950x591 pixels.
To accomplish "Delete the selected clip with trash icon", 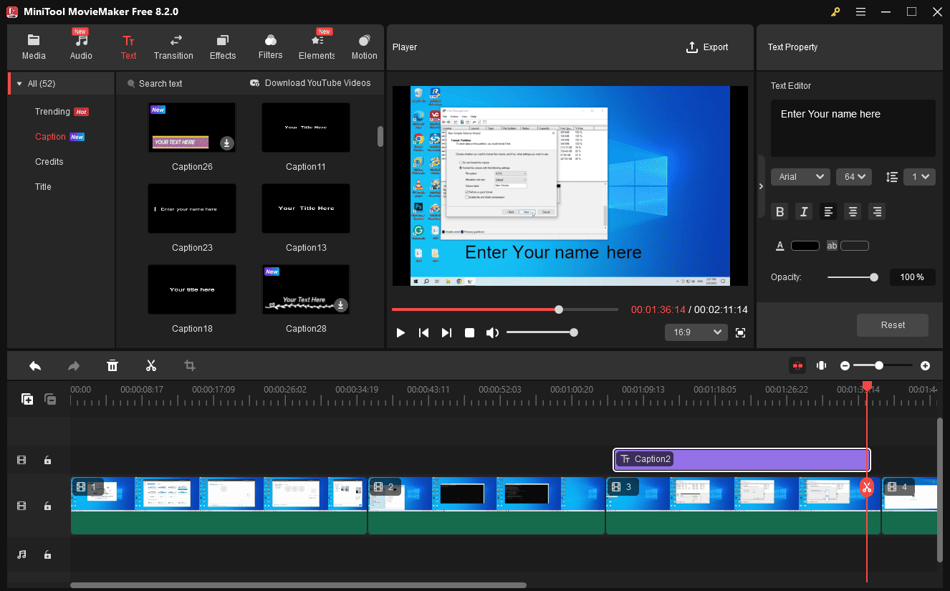I will [112, 366].
